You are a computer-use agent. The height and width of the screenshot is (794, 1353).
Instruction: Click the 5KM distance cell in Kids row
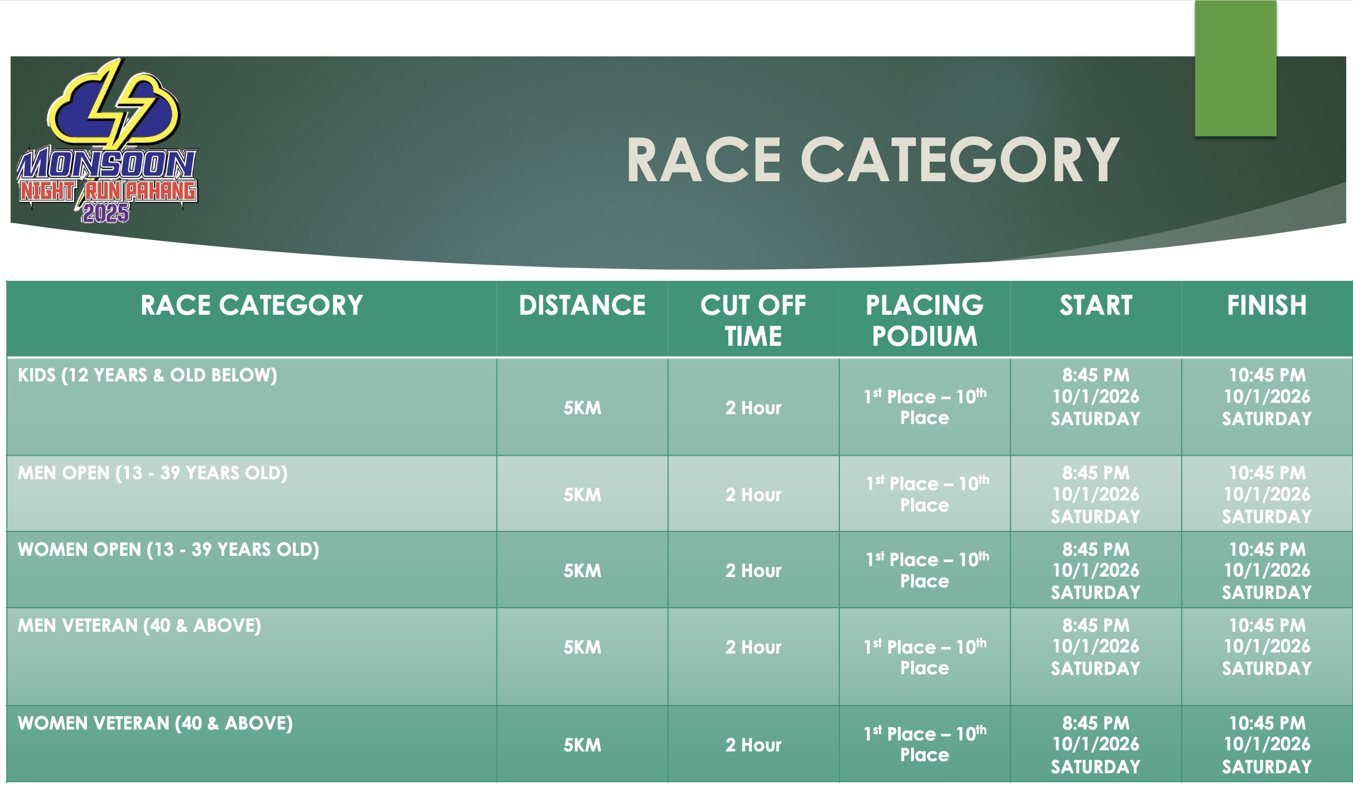[582, 408]
